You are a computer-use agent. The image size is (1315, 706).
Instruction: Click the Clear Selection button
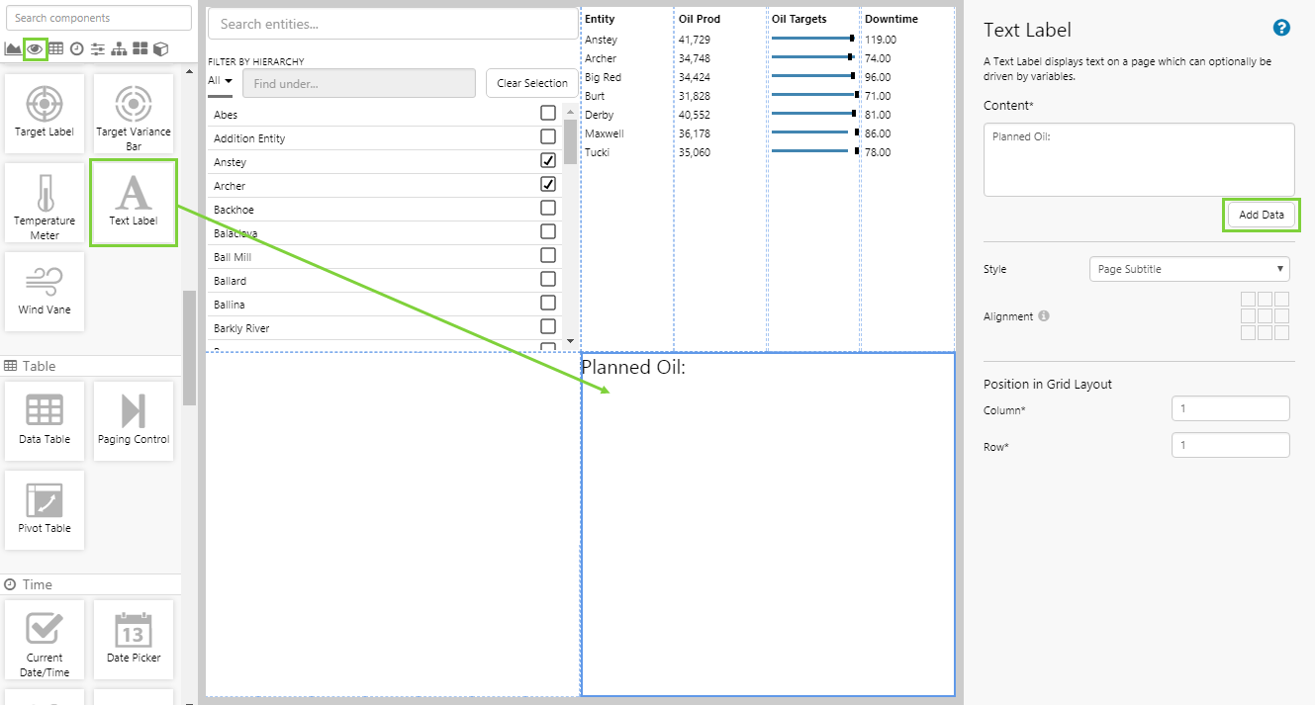click(x=531, y=83)
